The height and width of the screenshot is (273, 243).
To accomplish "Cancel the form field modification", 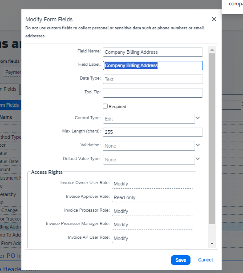I will pyautogui.click(x=206, y=260).
